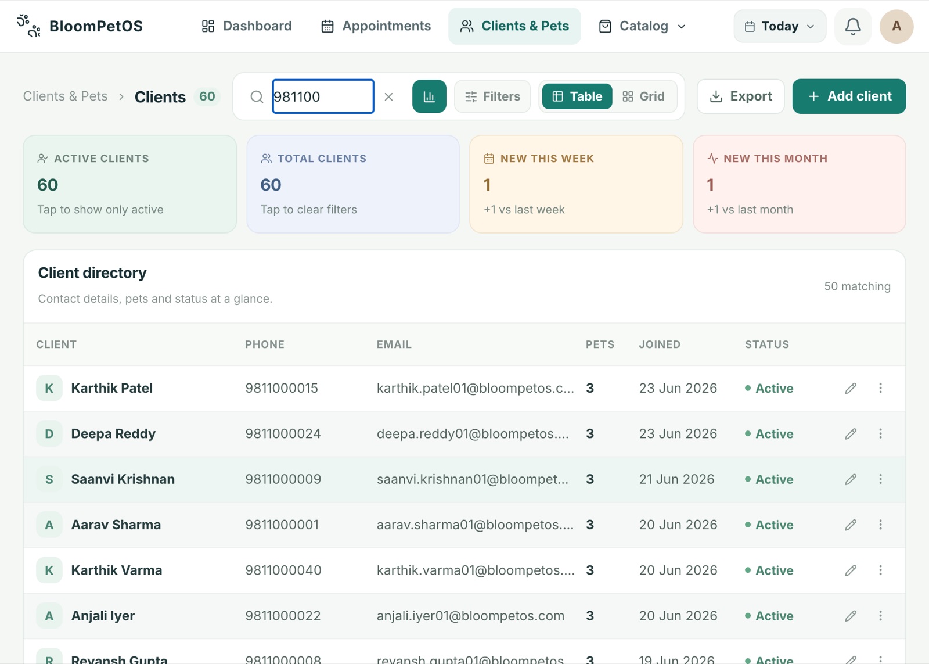
Task: Switch to Grid view
Action: pos(643,96)
